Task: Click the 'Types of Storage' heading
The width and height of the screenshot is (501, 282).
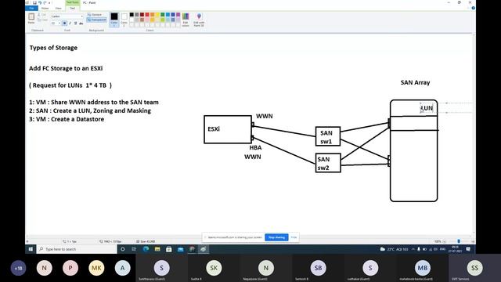Action: pos(53,48)
